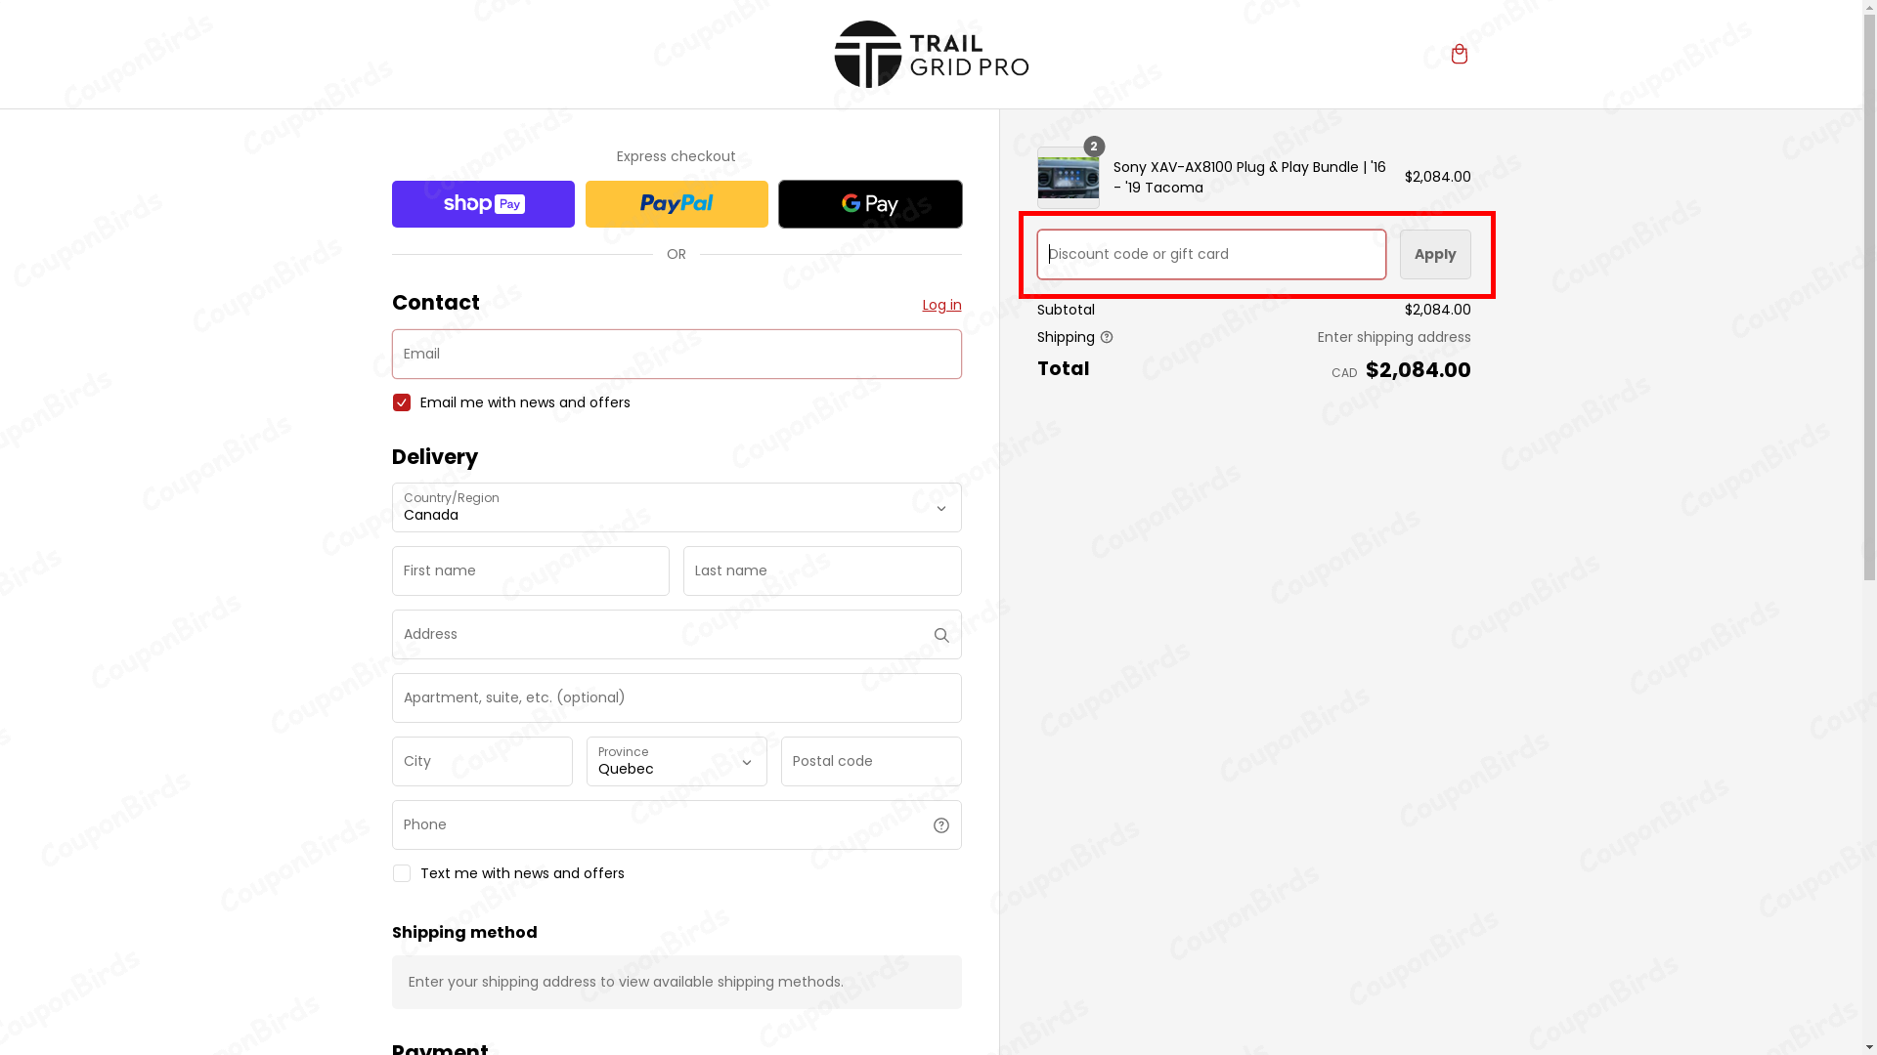Image resolution: width=1877 pixels, height=1055 pixels.
Task: Focus the discount code or gift card field
Action: click(x=1211, y=254)
